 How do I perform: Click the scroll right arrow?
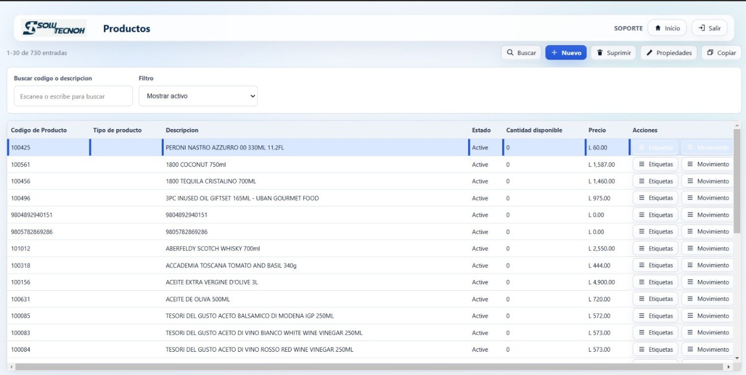point(728,367)
